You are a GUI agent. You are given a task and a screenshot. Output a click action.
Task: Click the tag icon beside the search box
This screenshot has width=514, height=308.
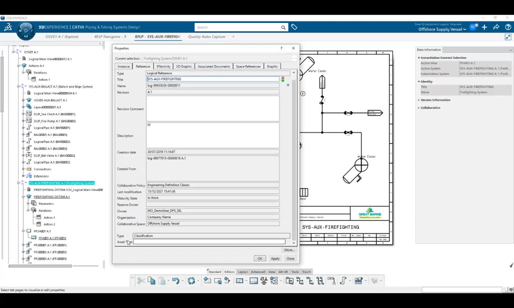(294, 27)
